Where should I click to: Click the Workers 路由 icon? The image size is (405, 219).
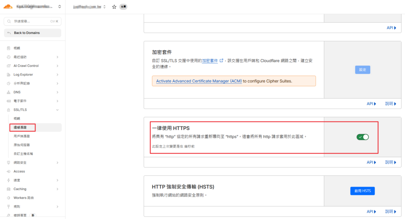[9, 198]
